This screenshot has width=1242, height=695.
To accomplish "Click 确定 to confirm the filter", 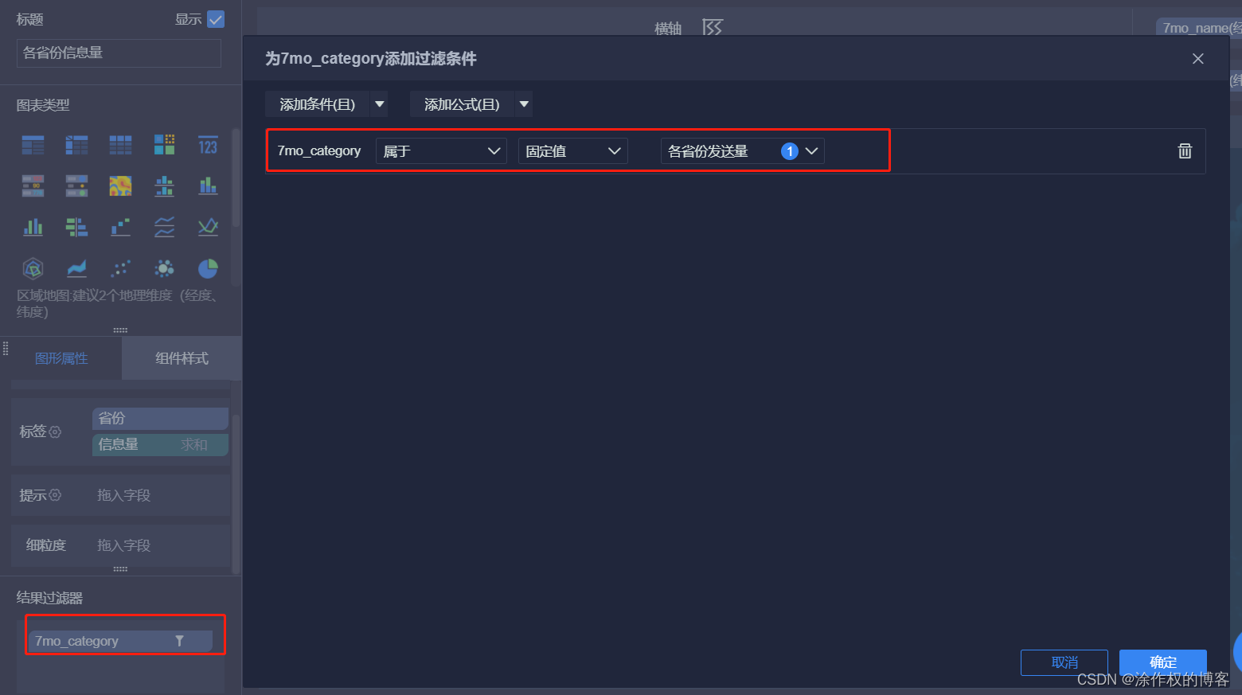I will coord(1163,662).
